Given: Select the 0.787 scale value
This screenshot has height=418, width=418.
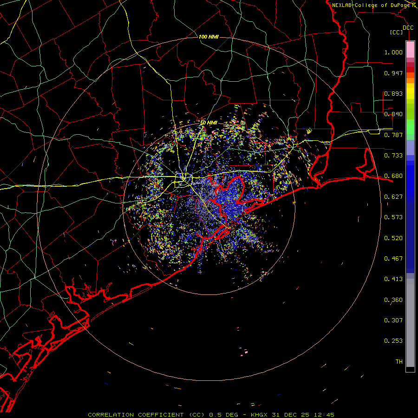Looking at the screenshot, I should tap(393, 135).
